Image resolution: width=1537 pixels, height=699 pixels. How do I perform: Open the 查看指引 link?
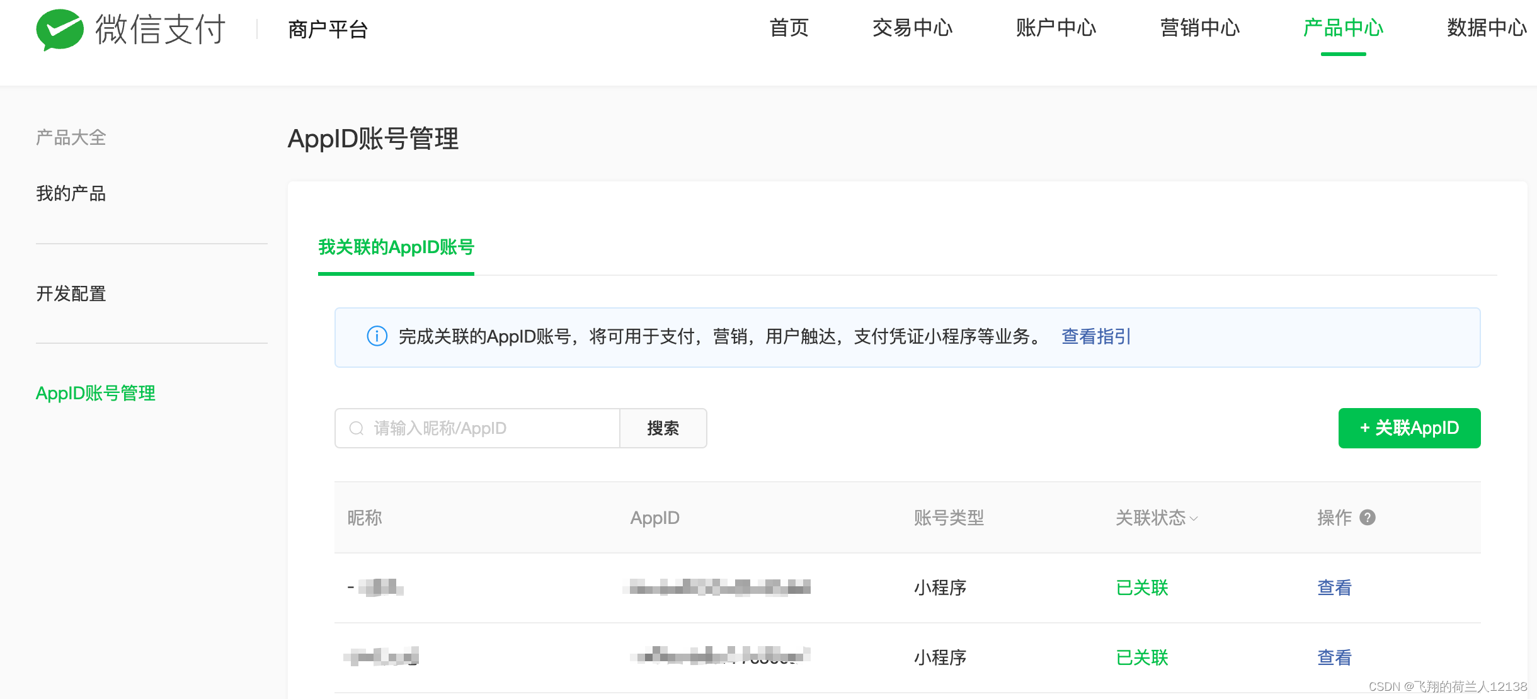[1096, 337]
